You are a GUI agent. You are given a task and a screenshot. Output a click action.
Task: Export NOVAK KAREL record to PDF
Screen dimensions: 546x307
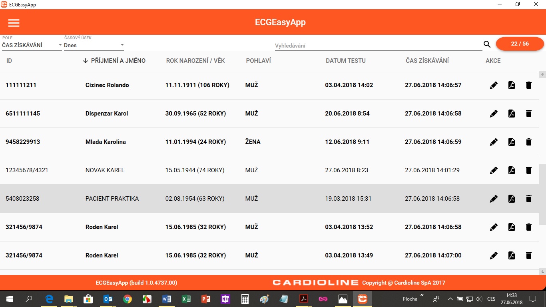click(x=511, y=170)
